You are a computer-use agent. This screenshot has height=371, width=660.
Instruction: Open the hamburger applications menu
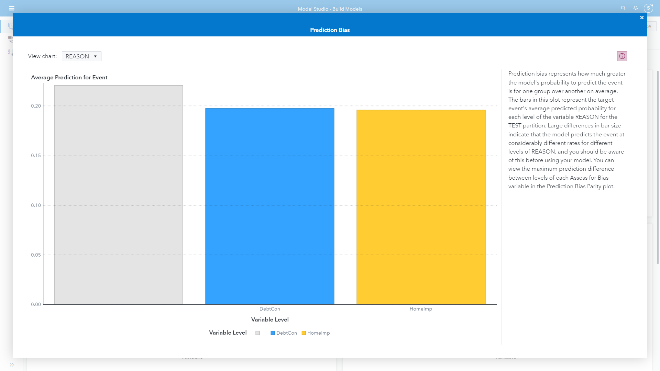[x=12, y=8]
